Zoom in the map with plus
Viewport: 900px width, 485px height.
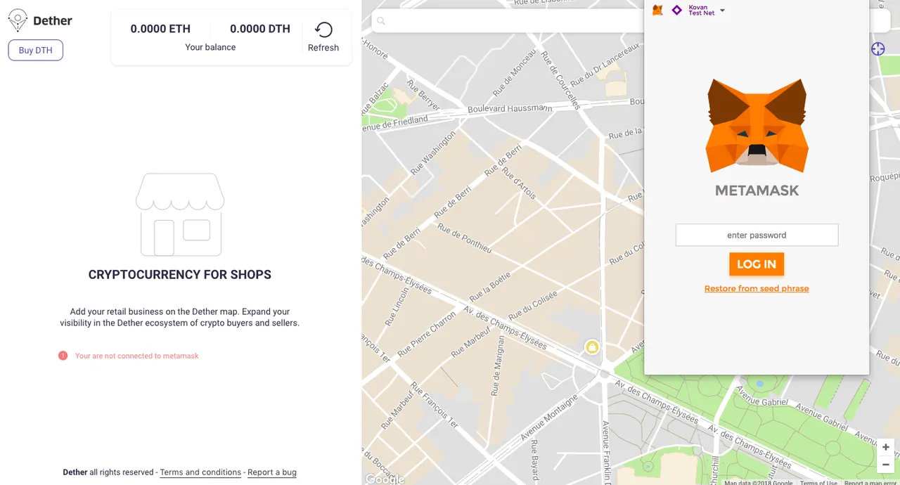(886, 448)
